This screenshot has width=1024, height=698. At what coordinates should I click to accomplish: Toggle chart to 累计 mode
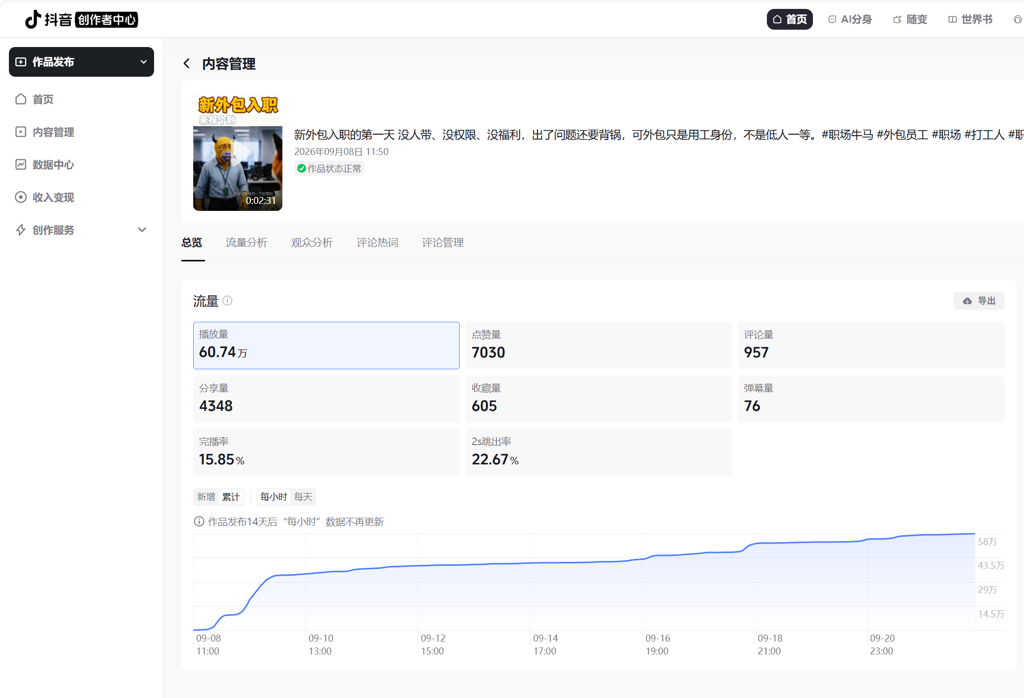pos(231,497)
